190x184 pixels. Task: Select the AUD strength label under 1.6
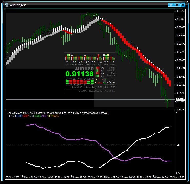pyautogui.click(x=100, y=65)
